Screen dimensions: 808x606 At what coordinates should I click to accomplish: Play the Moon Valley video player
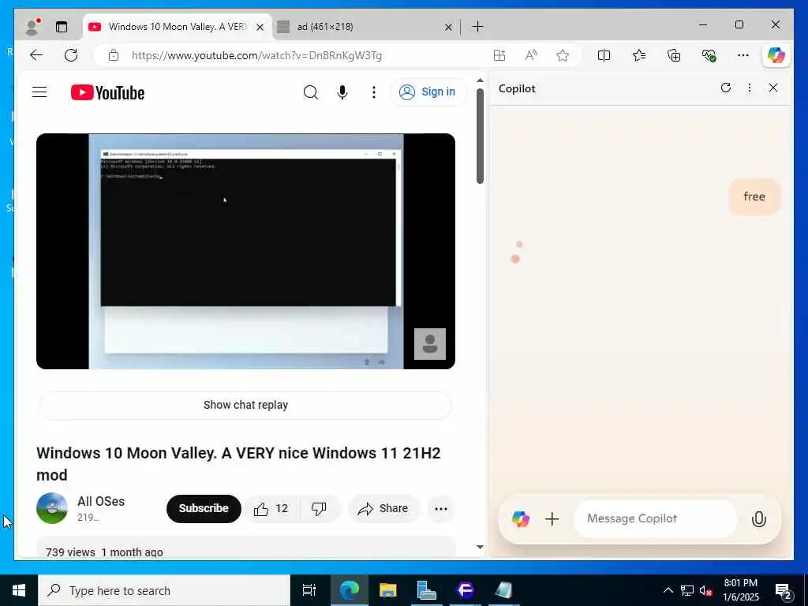tap(246, 251)
